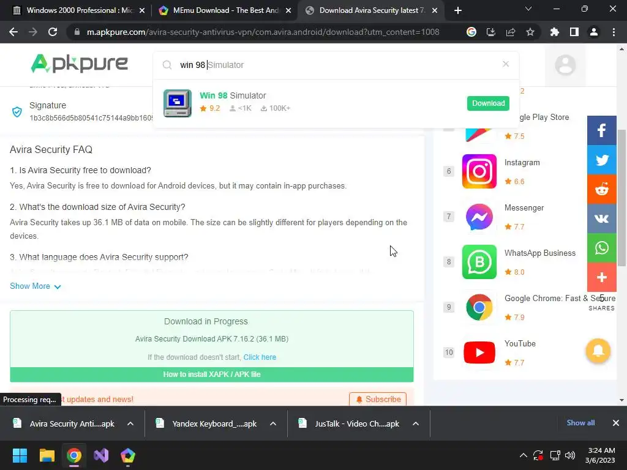Click the 'Click here' download link
This screenshot has width=627, height=470.
pos(260,357)
